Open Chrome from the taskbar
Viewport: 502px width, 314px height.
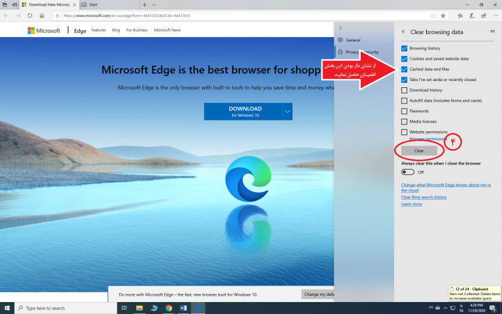pyautogui.click(x=169, y=308)
